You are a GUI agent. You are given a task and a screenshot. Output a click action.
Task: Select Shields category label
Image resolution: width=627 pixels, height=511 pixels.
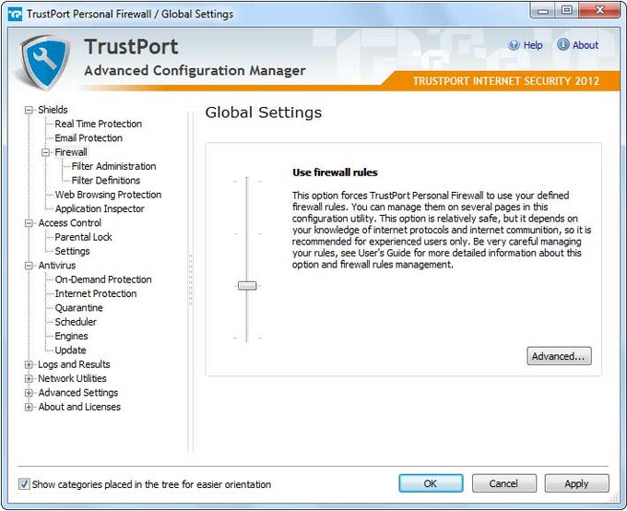coord(53,110)
